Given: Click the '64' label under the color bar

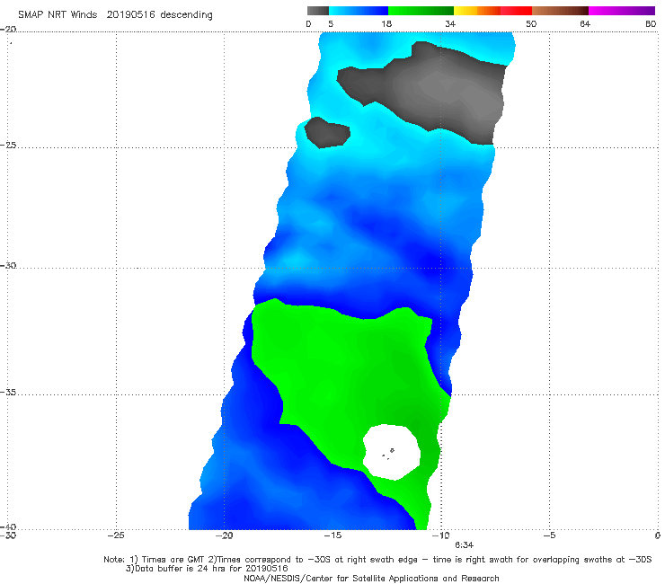Looking at the screenshot, I should (x=585, y=23).
